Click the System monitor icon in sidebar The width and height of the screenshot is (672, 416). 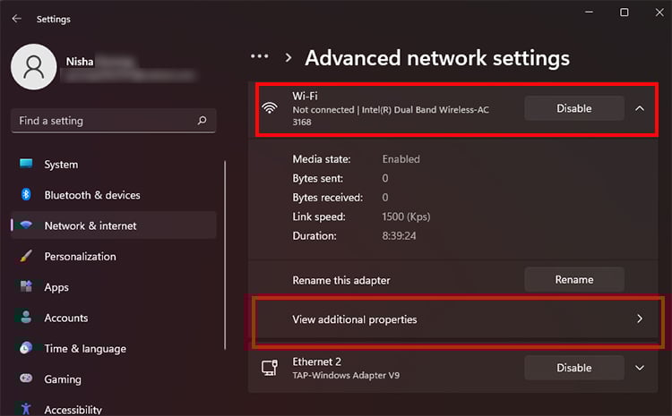[x=26, y=165]
